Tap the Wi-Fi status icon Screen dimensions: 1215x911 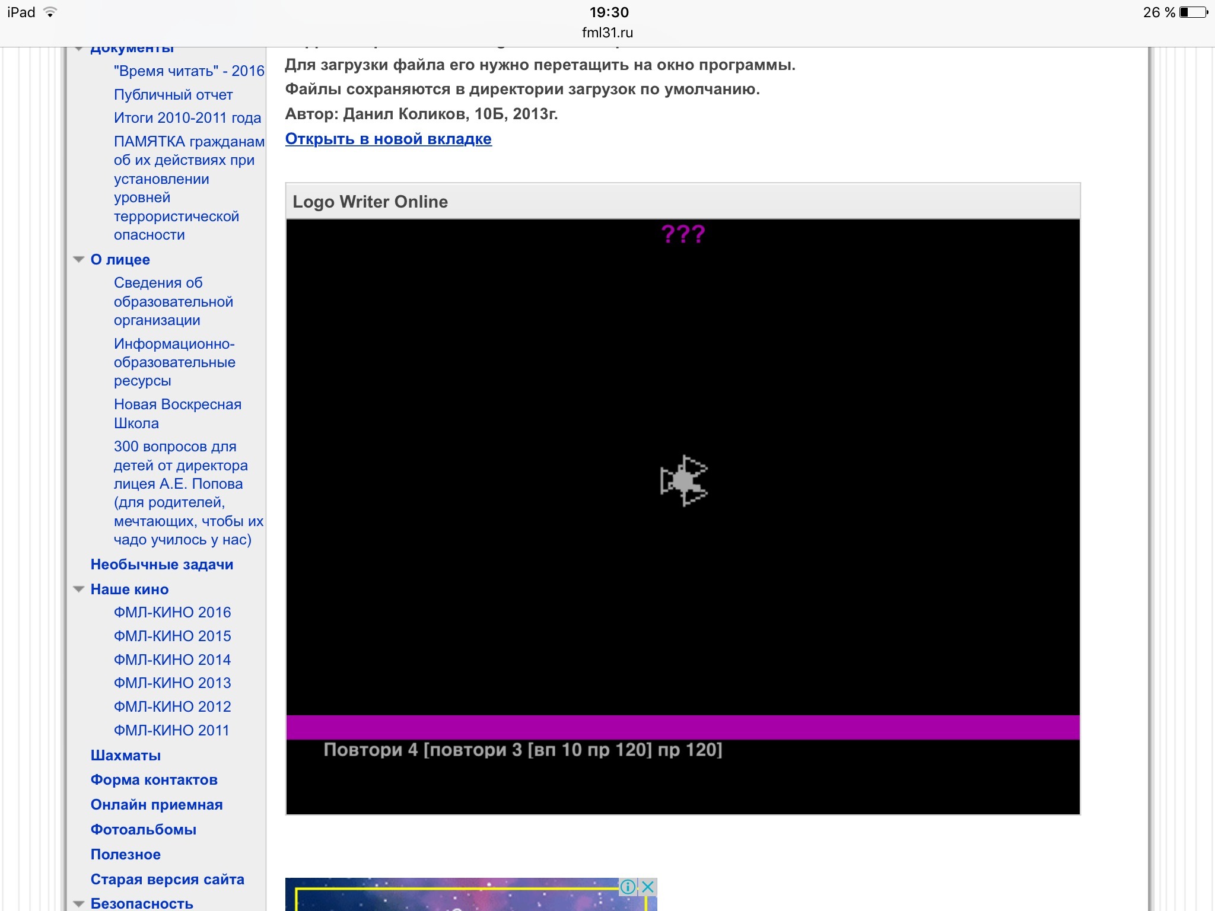pos(51,12)
